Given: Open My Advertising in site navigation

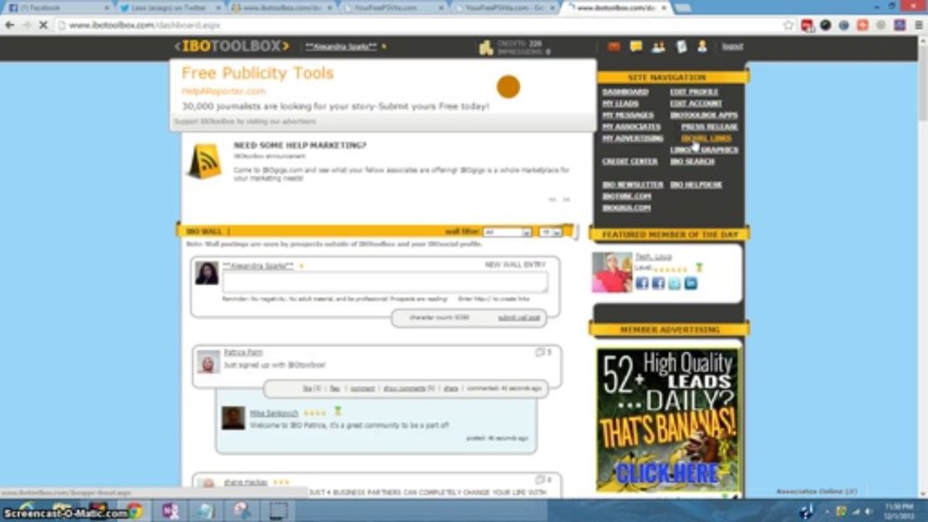Looking at the screenshot, I should pos(633,138).
